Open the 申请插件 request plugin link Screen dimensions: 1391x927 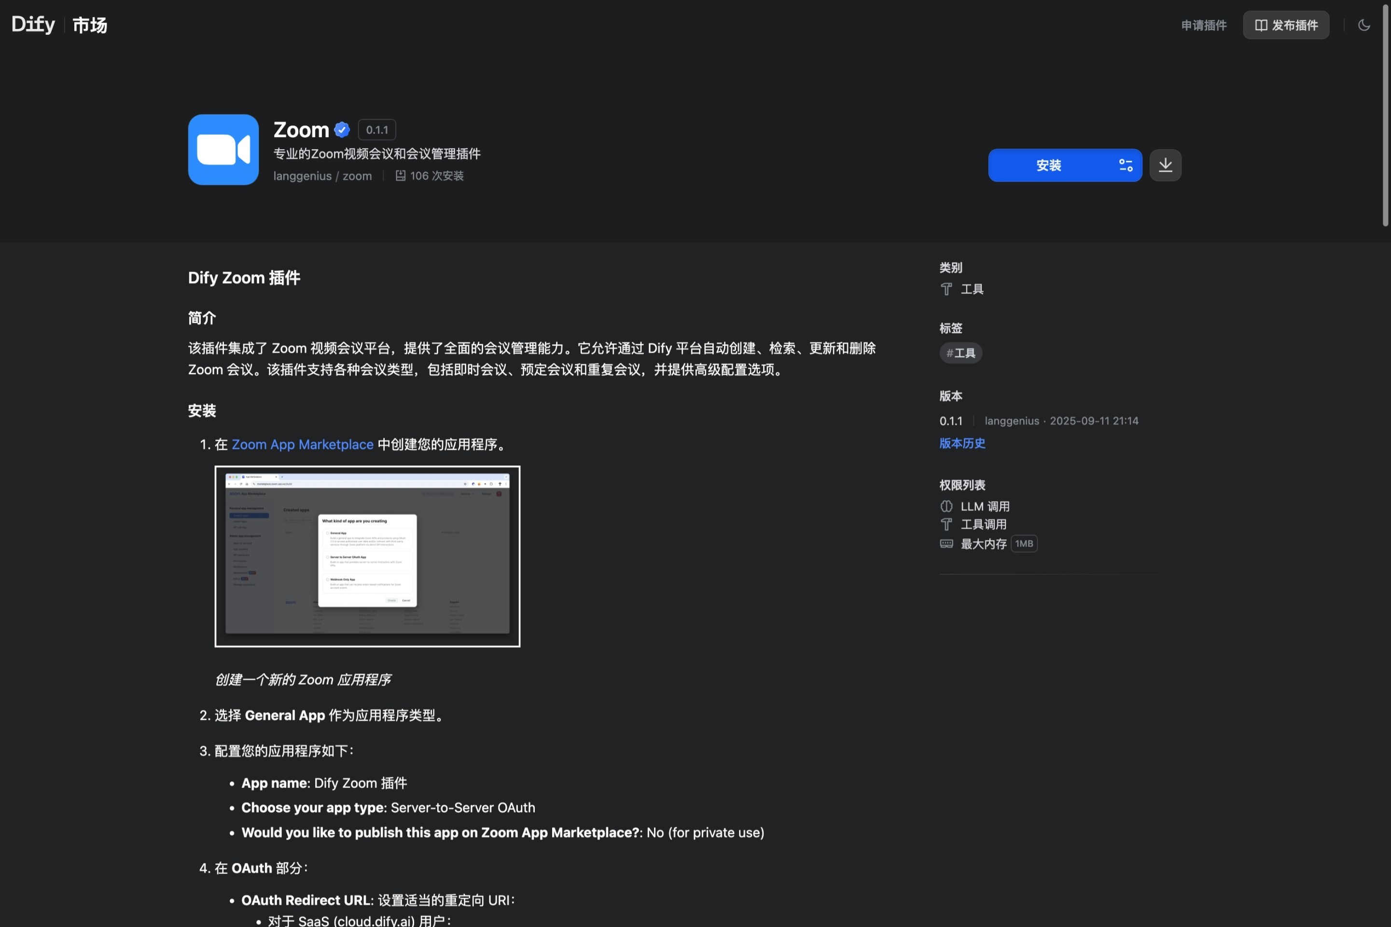click(x=1204, y=25)
